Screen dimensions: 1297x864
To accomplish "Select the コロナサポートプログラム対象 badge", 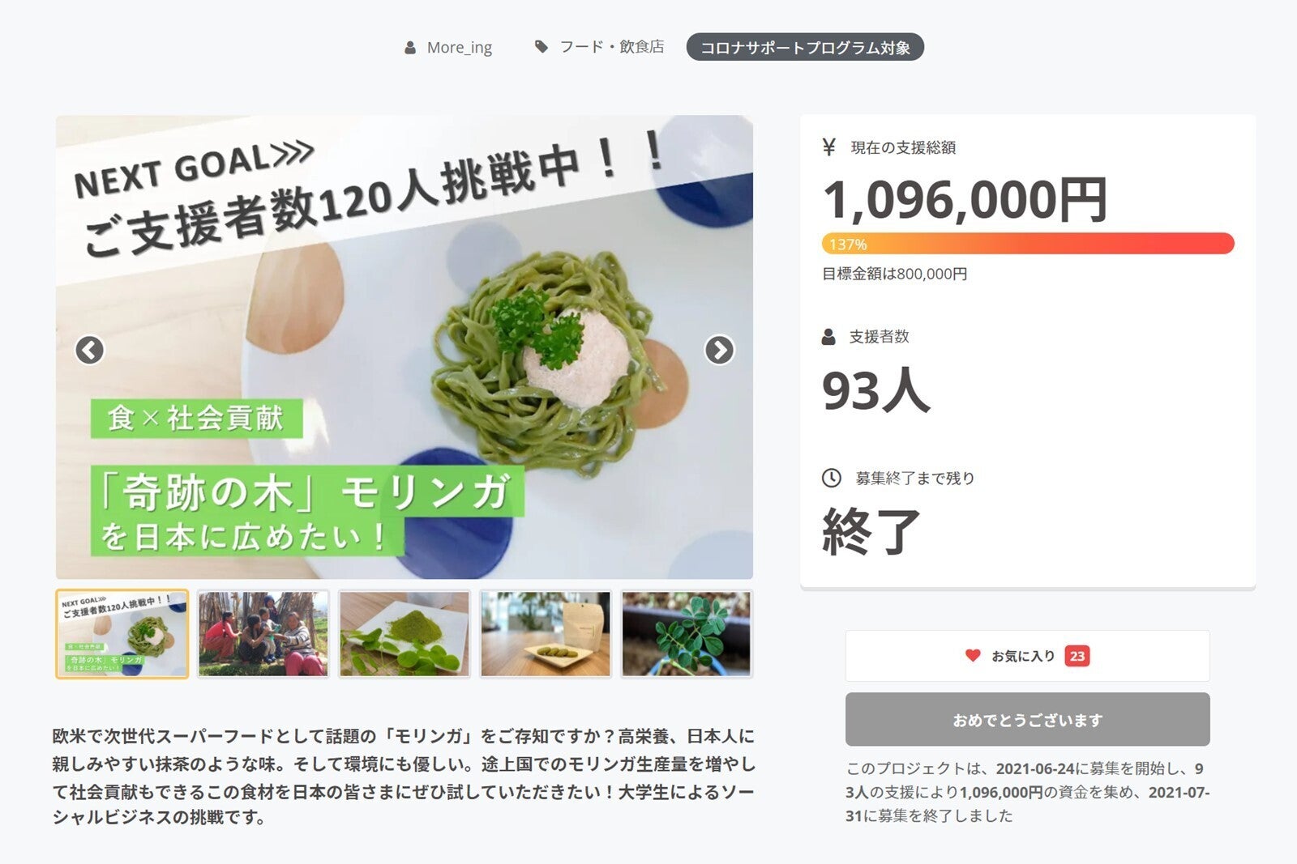I will [x=805, y=47].
